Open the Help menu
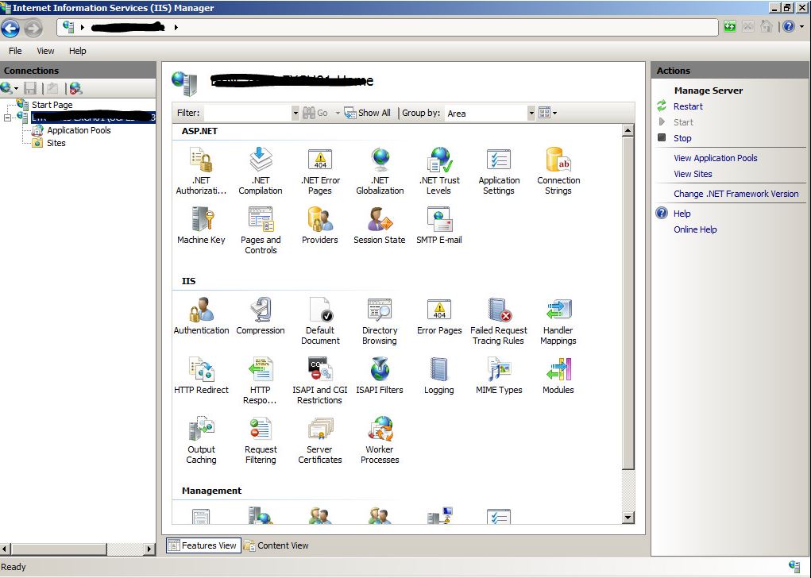The image size is (811, 578). (x=78, y=51)
